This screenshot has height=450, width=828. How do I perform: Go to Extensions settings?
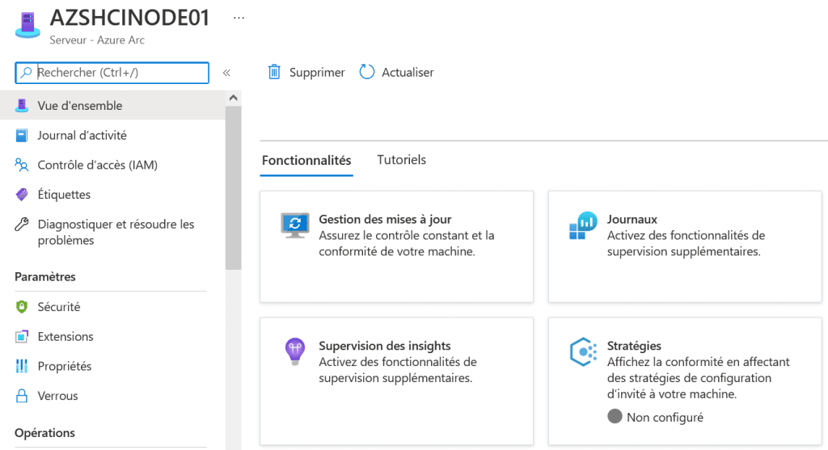coord(65,337)
